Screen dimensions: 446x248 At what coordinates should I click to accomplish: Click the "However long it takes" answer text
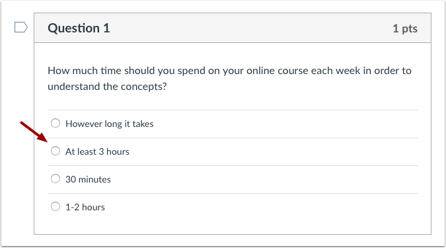coord(110,124)
